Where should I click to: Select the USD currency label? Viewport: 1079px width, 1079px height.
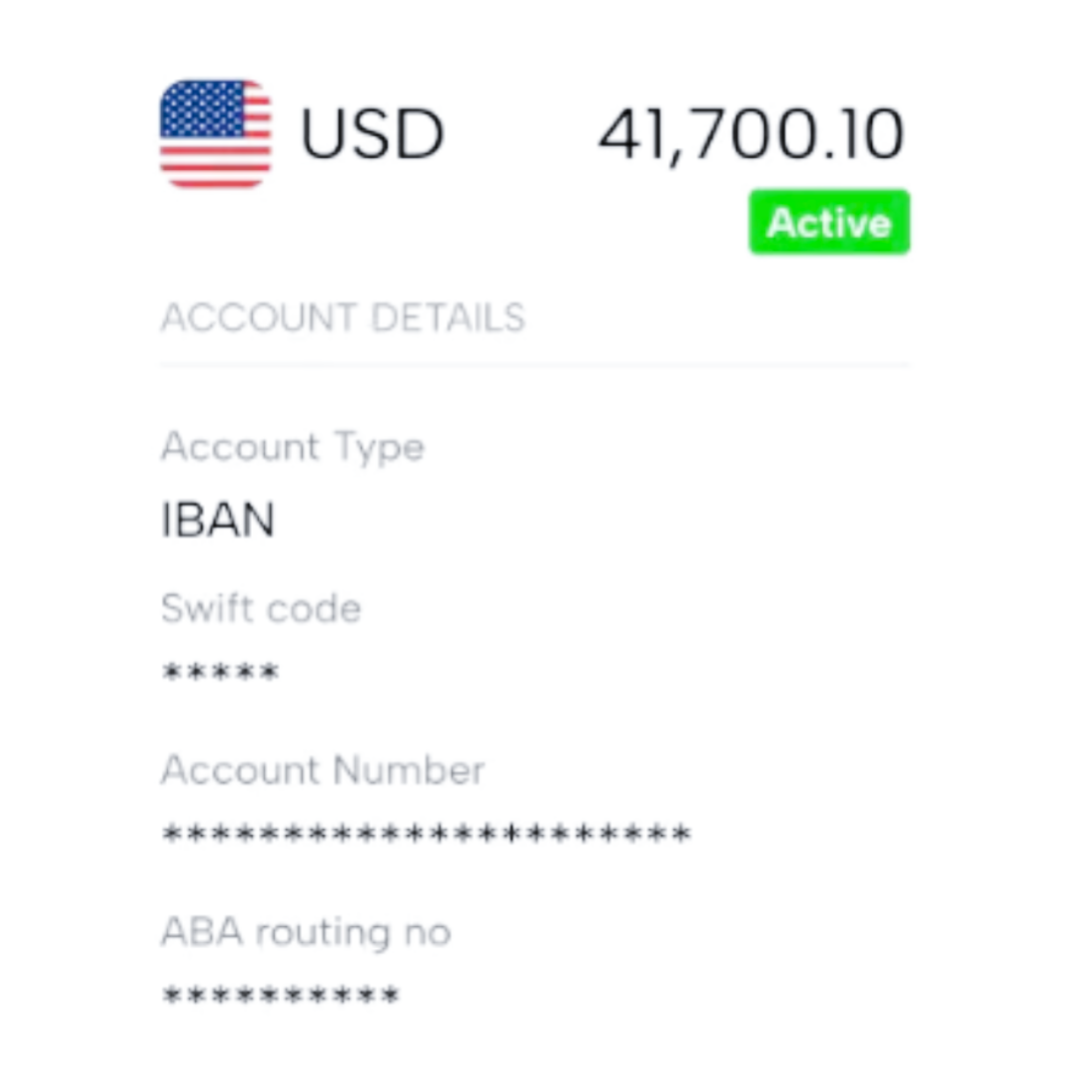373,135
